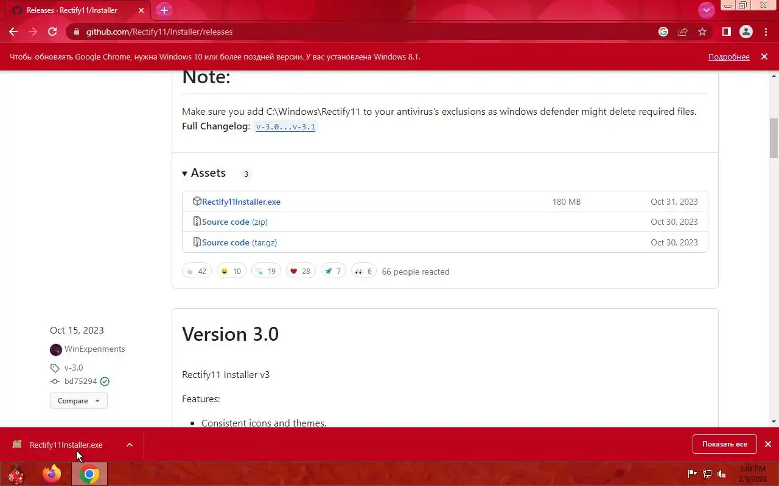Screen dimensions: 779x486
Task: Select the Releases · Rectify11/Installer tab
Action: [78, 10]
